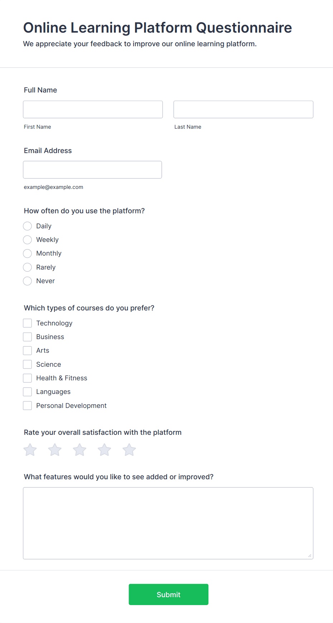Select the first star rating
The image size is (333, 623).
pos(30,450)
